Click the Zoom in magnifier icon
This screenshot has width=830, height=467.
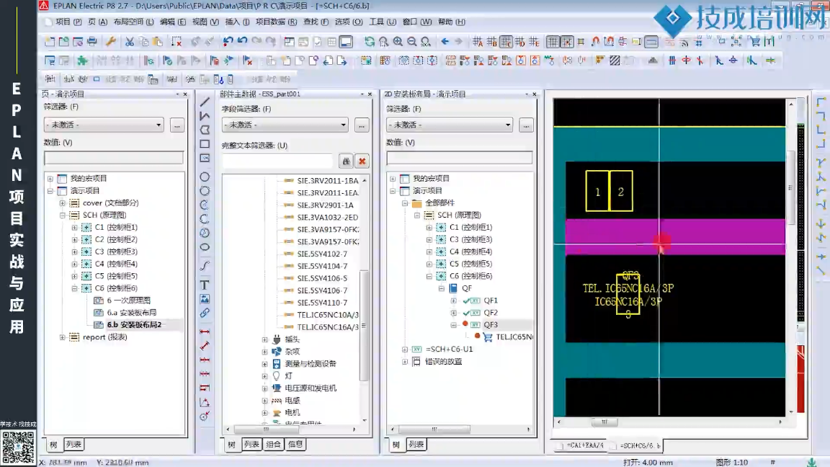(398, 41)
